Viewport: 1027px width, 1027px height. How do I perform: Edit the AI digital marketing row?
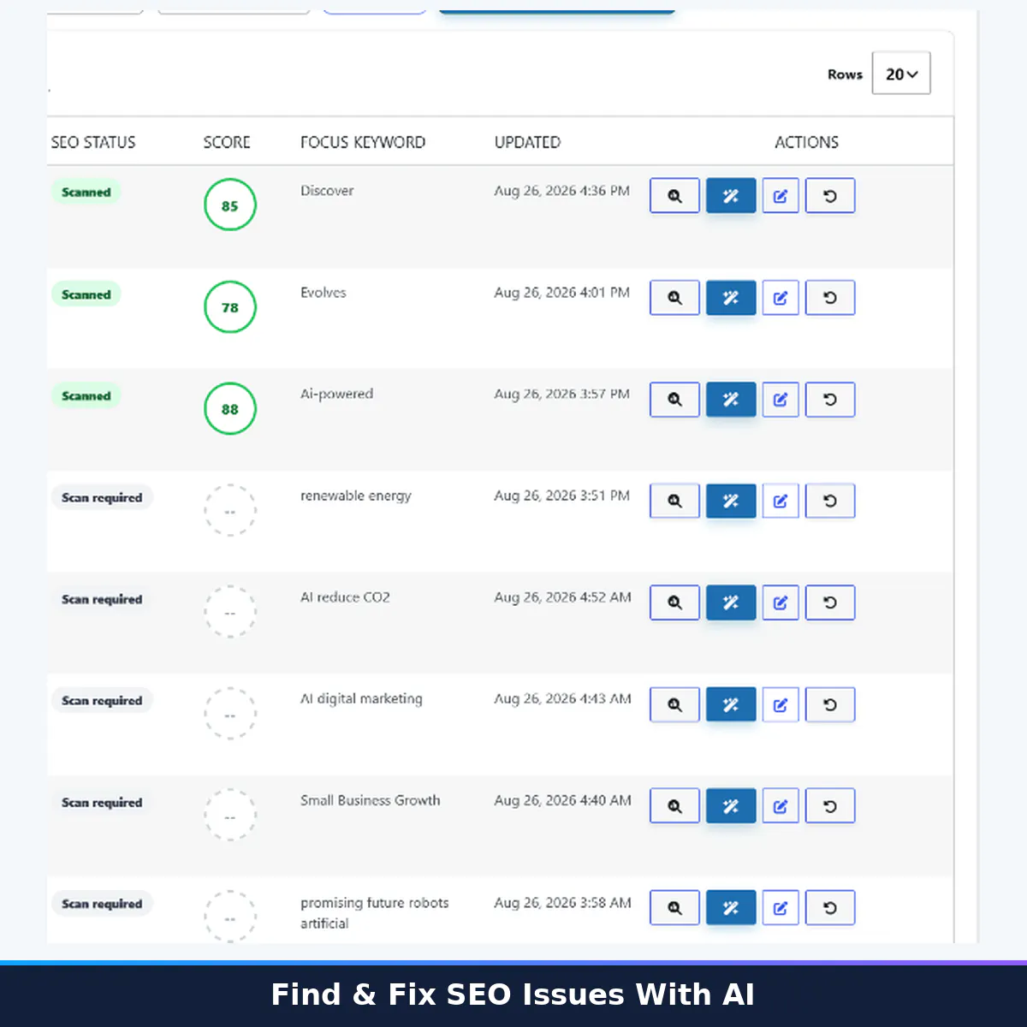coord(781,704)
